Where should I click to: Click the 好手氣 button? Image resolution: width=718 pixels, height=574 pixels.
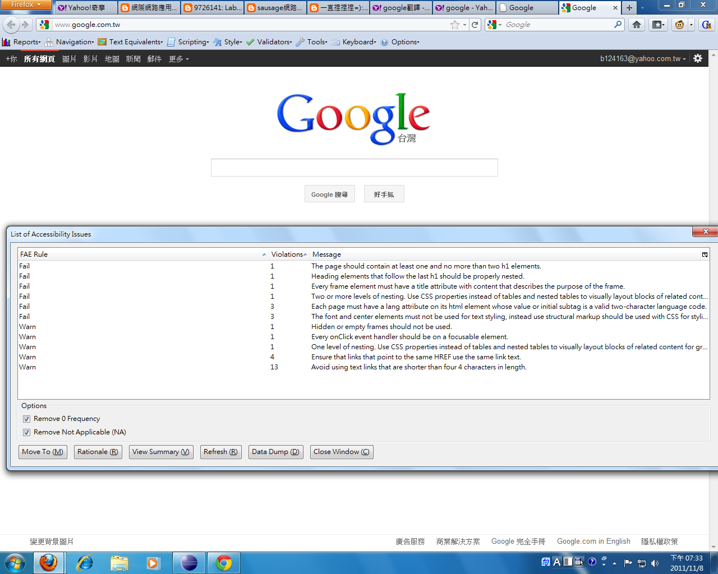click(x=384, y=194)
